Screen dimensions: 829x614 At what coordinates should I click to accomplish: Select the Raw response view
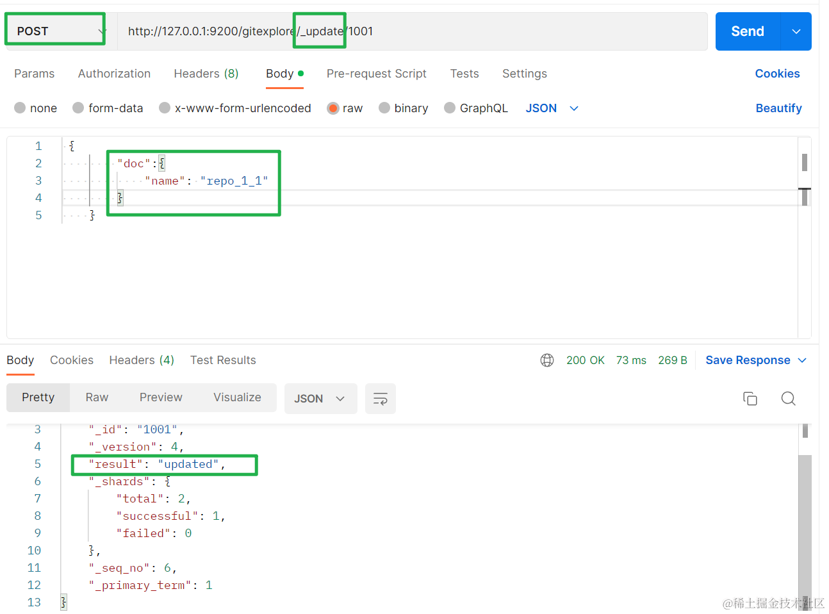[97, 397]
